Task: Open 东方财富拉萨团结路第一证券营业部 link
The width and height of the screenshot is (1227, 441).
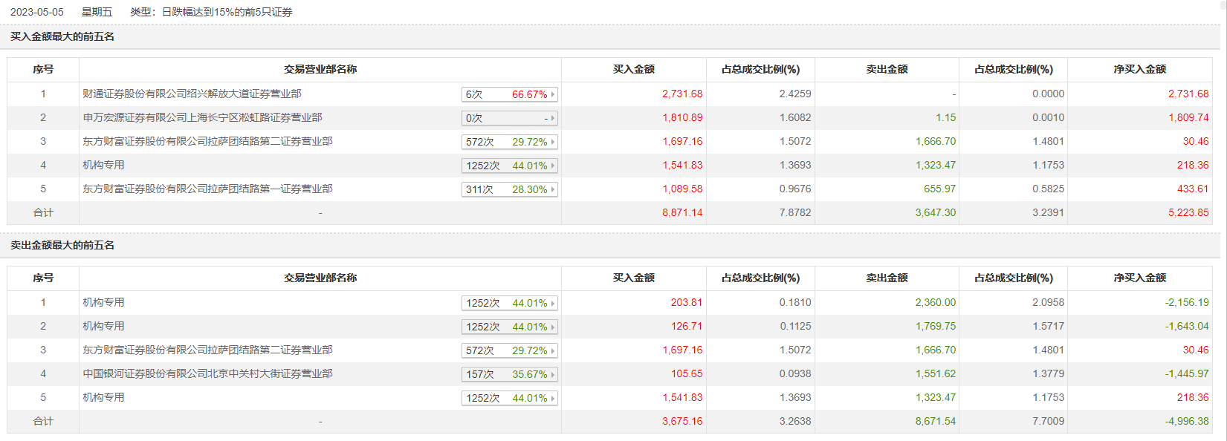Action: (x=207, y=189)
